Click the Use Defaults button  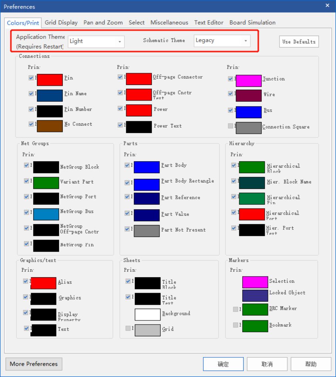point(299,42)
